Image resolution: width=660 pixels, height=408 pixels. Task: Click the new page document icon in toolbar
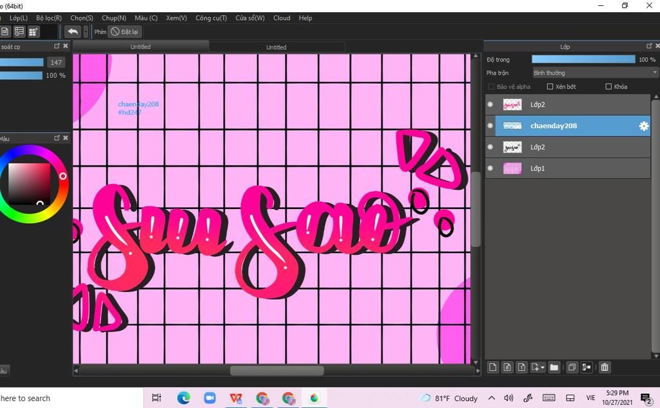[5, 32]
